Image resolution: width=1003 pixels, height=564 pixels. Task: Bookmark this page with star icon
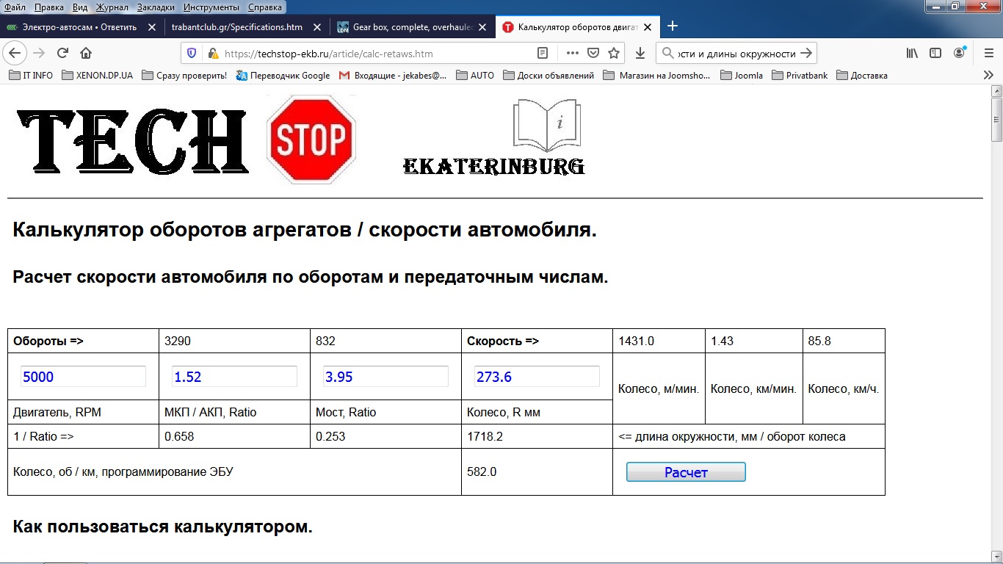[x=614, y=53]
